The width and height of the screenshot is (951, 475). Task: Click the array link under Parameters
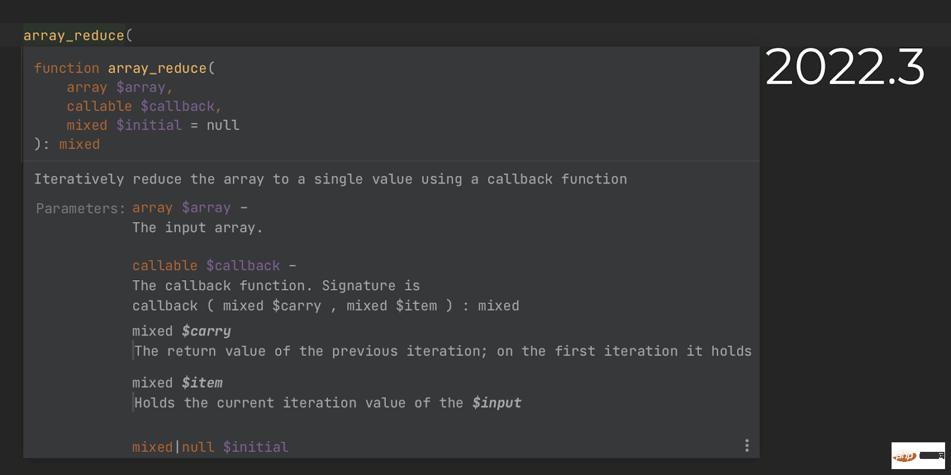pos(152,207)
